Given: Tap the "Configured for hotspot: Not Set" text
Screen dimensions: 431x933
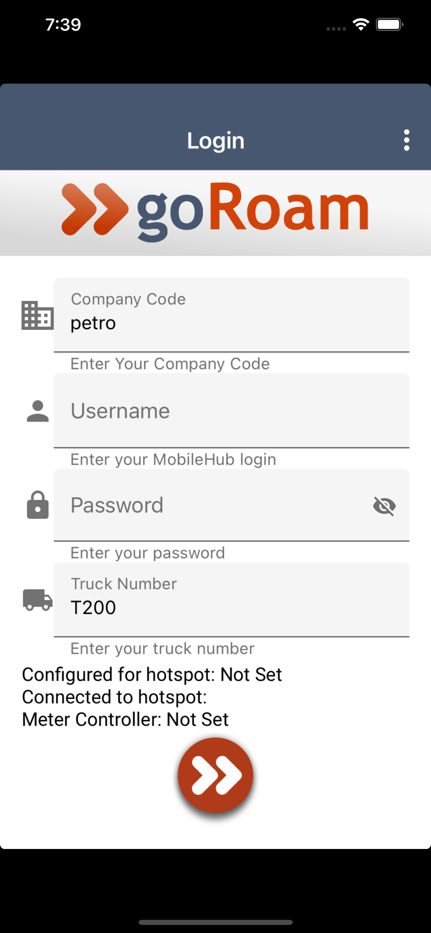Looking at the screenshot, I should 152,675.
